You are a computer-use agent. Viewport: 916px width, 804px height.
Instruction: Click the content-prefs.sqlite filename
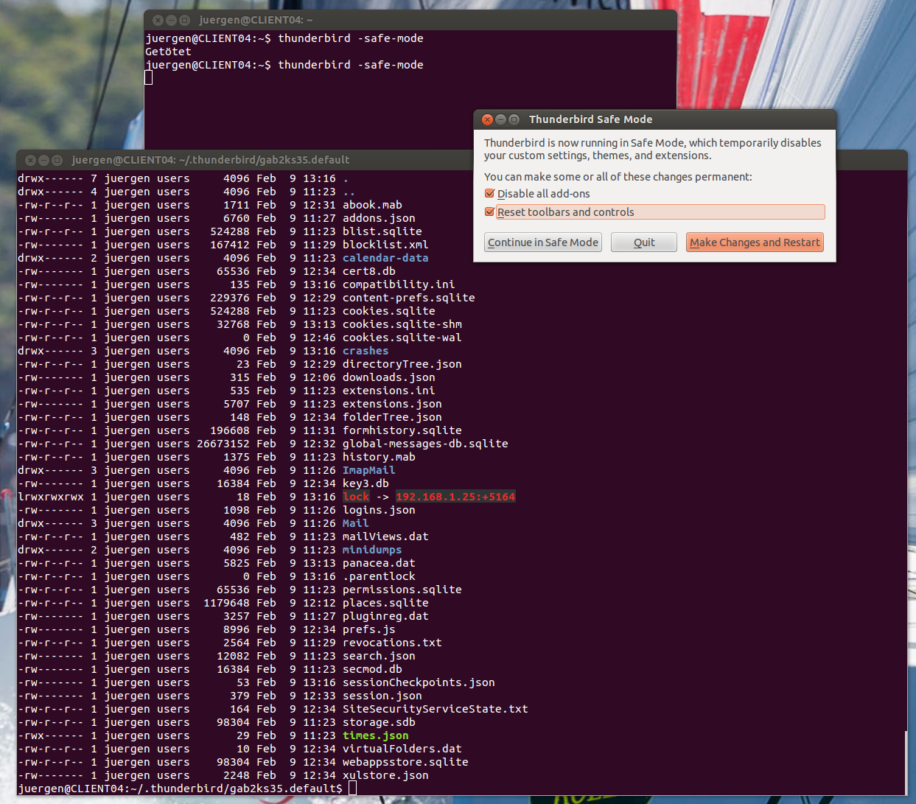click(x=408, y=298)
